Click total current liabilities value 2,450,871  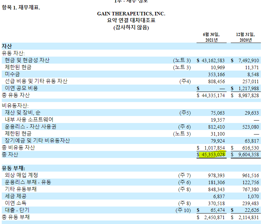coord(214,217)
